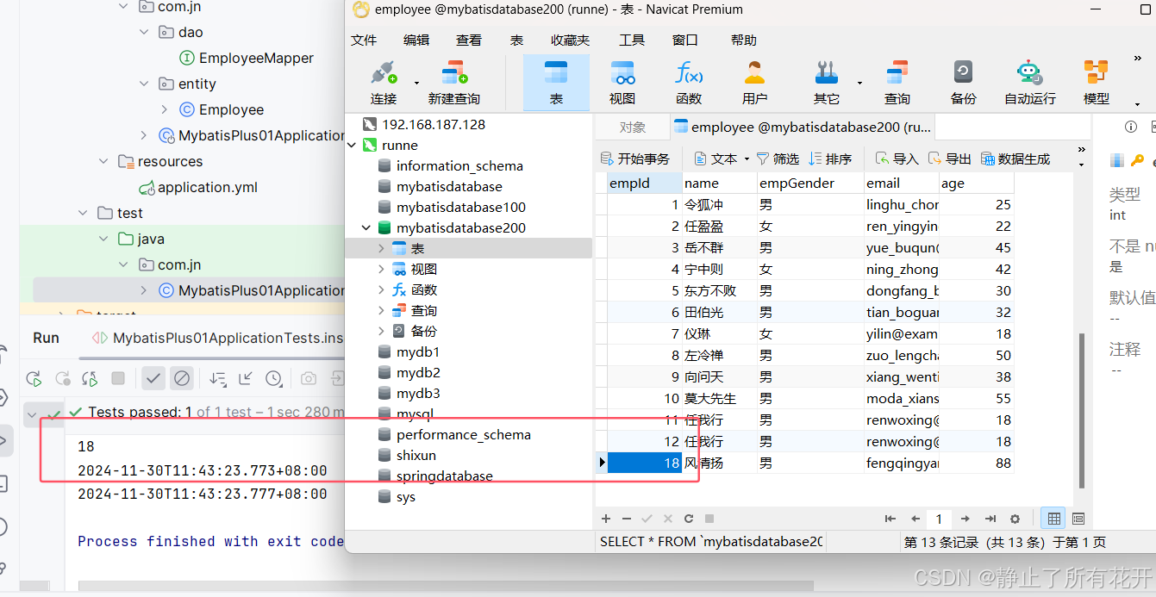Open the 自动运行 (Automation) toolbar icon
Image resolution: width=1156 pixels, height=597 pixels.
1029,83
